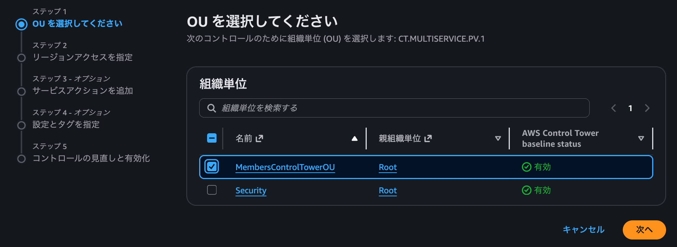The image size is (677, 247).
Task: Click the ascending sort triangle on 名前 column
Action: pos(354,138)
